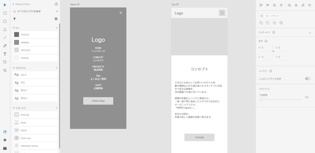Select the Select (arrow) tool
The height and width of the screenshot is (153, 315).
tap(5, 5)
